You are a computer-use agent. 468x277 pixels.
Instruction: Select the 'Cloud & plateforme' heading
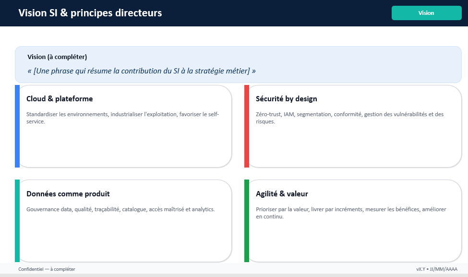(x=60, y=99)
